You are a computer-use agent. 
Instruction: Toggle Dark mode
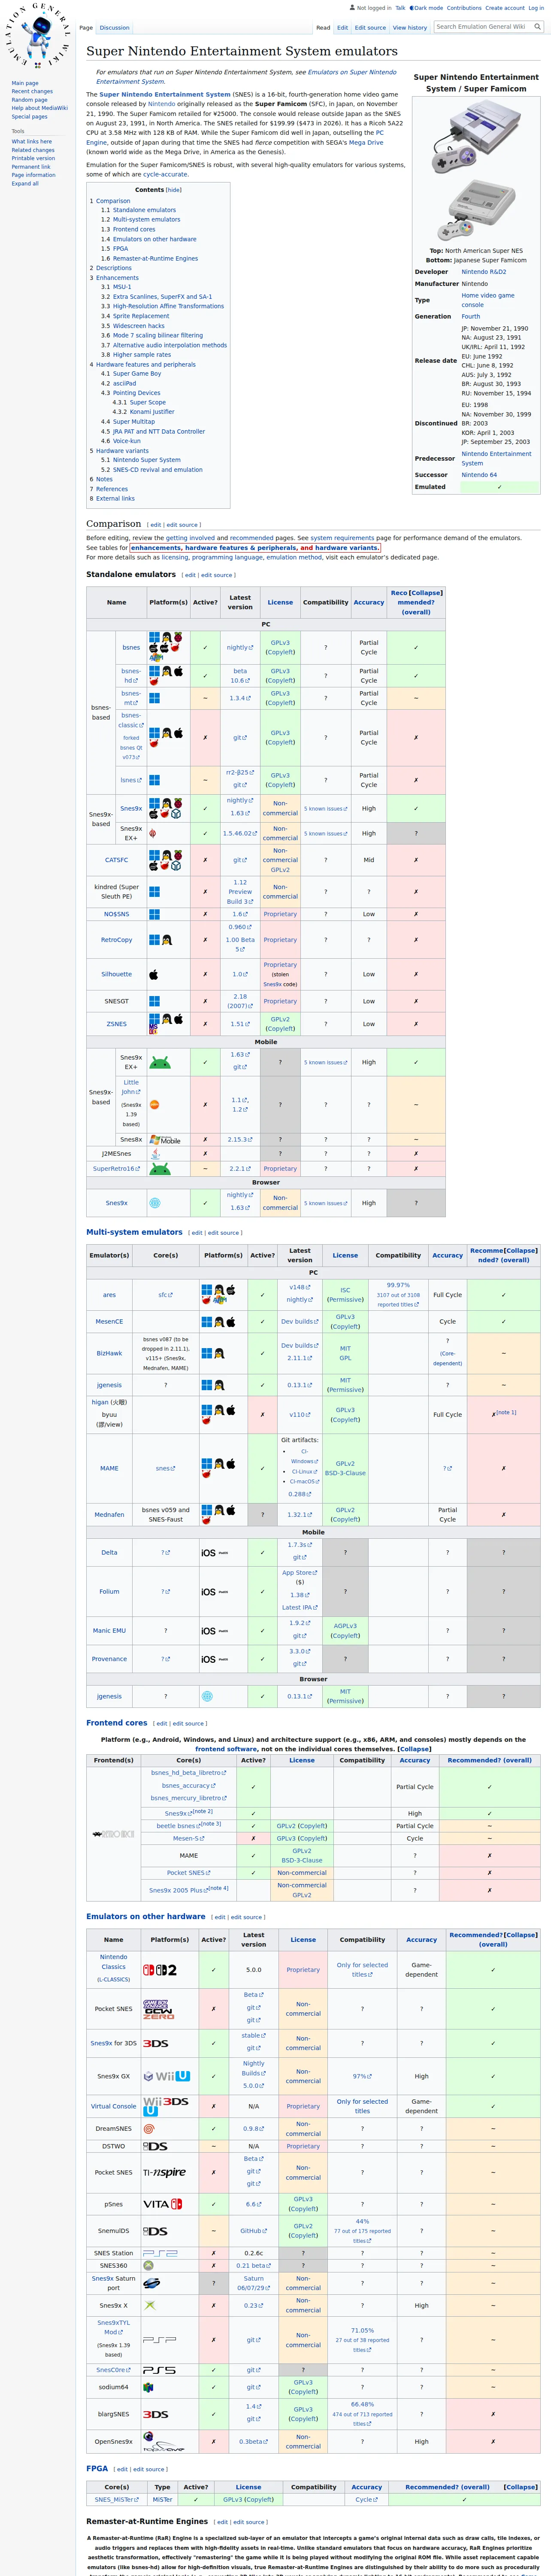click(x=427, y=8)
